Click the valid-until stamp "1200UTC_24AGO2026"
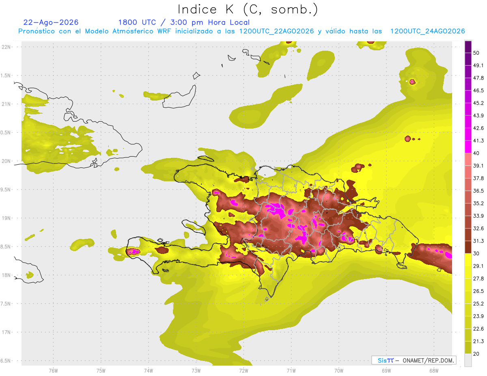The width and height of the screenshot is (487, 376). coord(427,31)
